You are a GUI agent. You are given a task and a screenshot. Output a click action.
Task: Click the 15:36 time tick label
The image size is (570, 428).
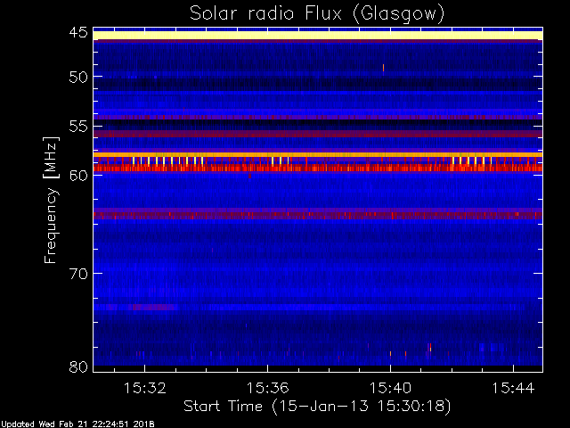click(x=268, y=388)
